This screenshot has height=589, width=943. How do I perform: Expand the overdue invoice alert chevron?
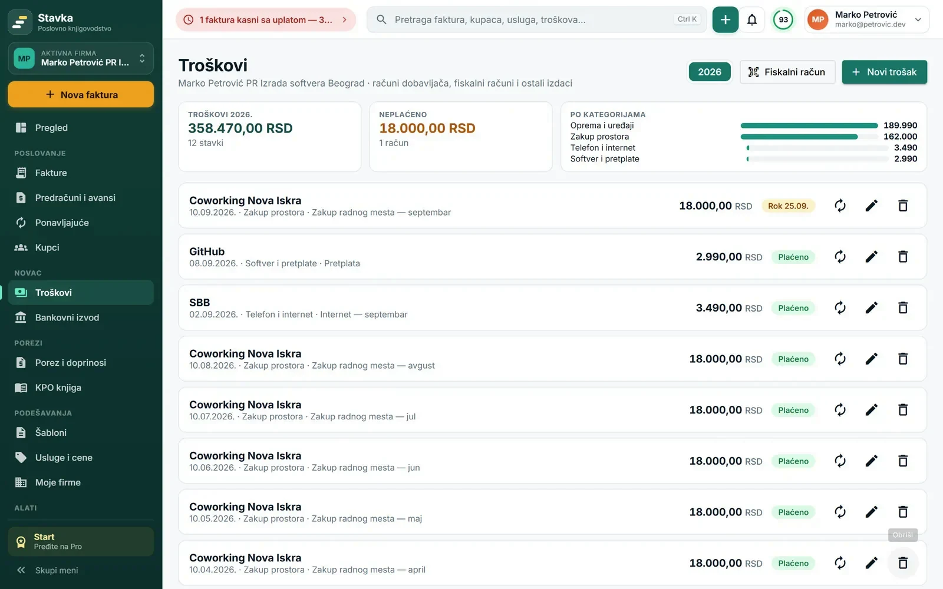(x=344, y=20)
